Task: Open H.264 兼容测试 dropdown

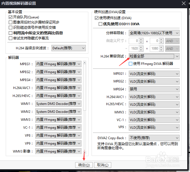Action: click(154, 56)
